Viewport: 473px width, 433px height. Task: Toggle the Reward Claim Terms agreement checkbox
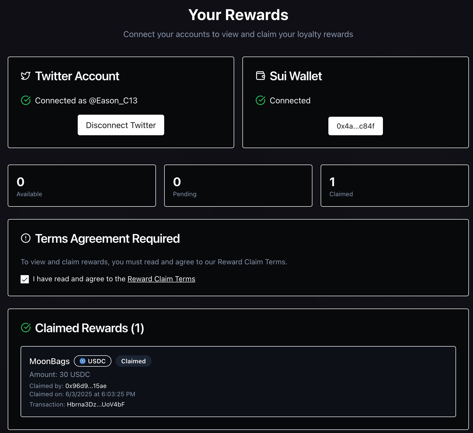[x=24, y=279]
